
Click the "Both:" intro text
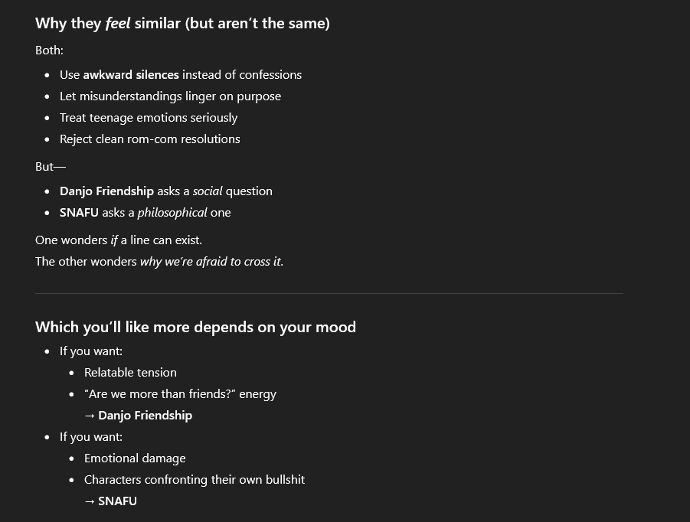click(49, 51)
